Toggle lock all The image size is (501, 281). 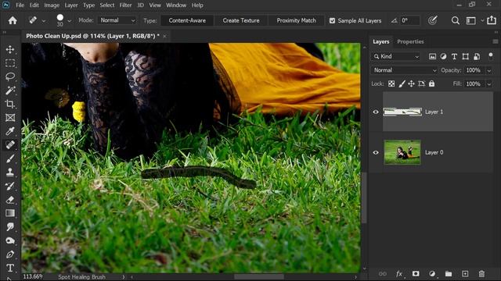(x=431, y=84)
